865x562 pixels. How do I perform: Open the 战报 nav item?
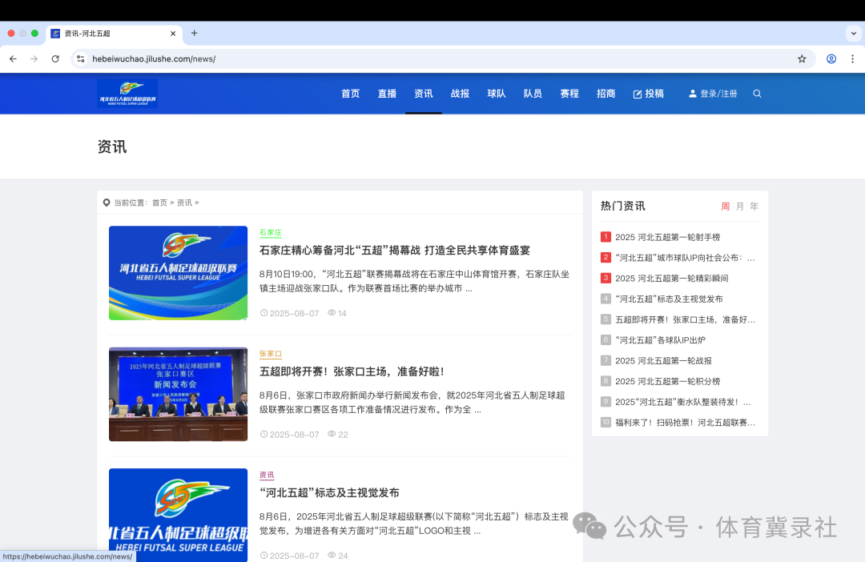tap(460, 94)
